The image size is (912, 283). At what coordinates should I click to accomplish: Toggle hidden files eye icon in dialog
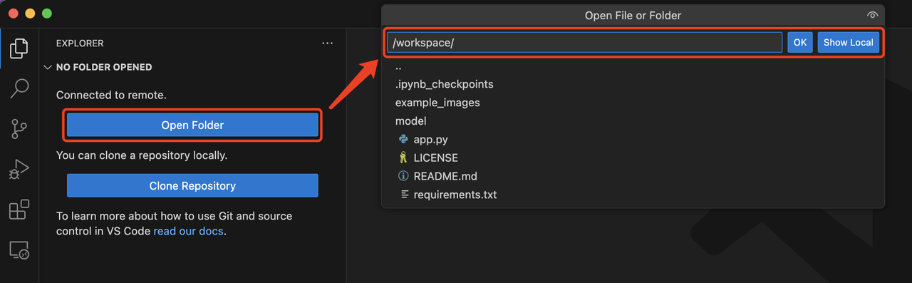(x=872, y=15)
